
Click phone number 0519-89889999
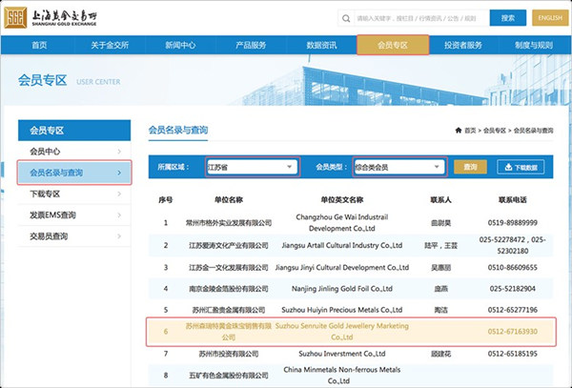click(513, 223)
